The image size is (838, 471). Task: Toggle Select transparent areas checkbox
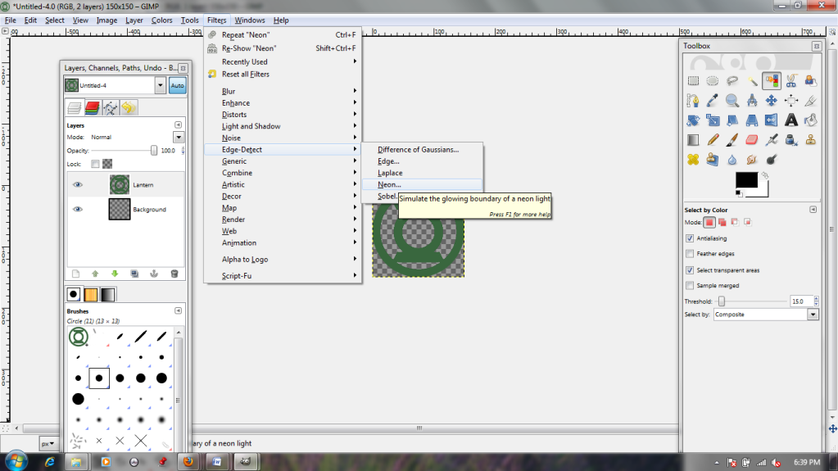tap(690, 270)
